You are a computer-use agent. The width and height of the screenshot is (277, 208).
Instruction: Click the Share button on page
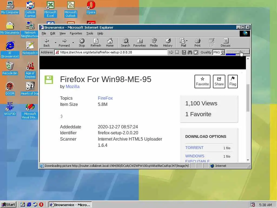pos(219,81)
